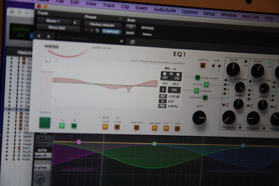Enable LP mode button
Screen dimensions: 279x186
pos(117,126)
